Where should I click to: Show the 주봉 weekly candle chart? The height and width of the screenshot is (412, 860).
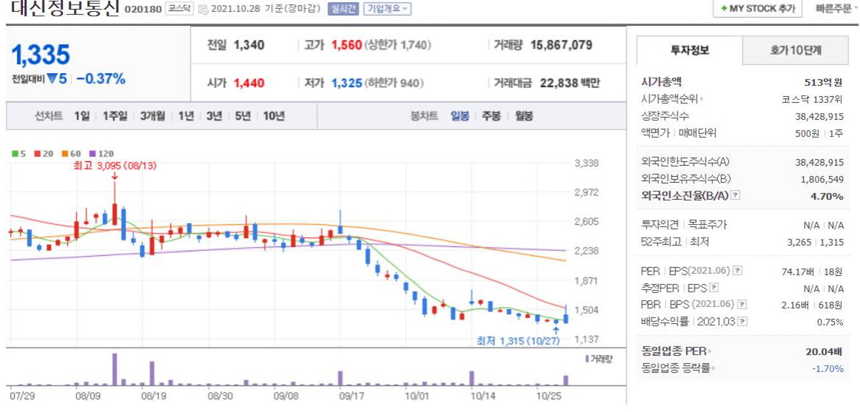(x=491, y=116)
